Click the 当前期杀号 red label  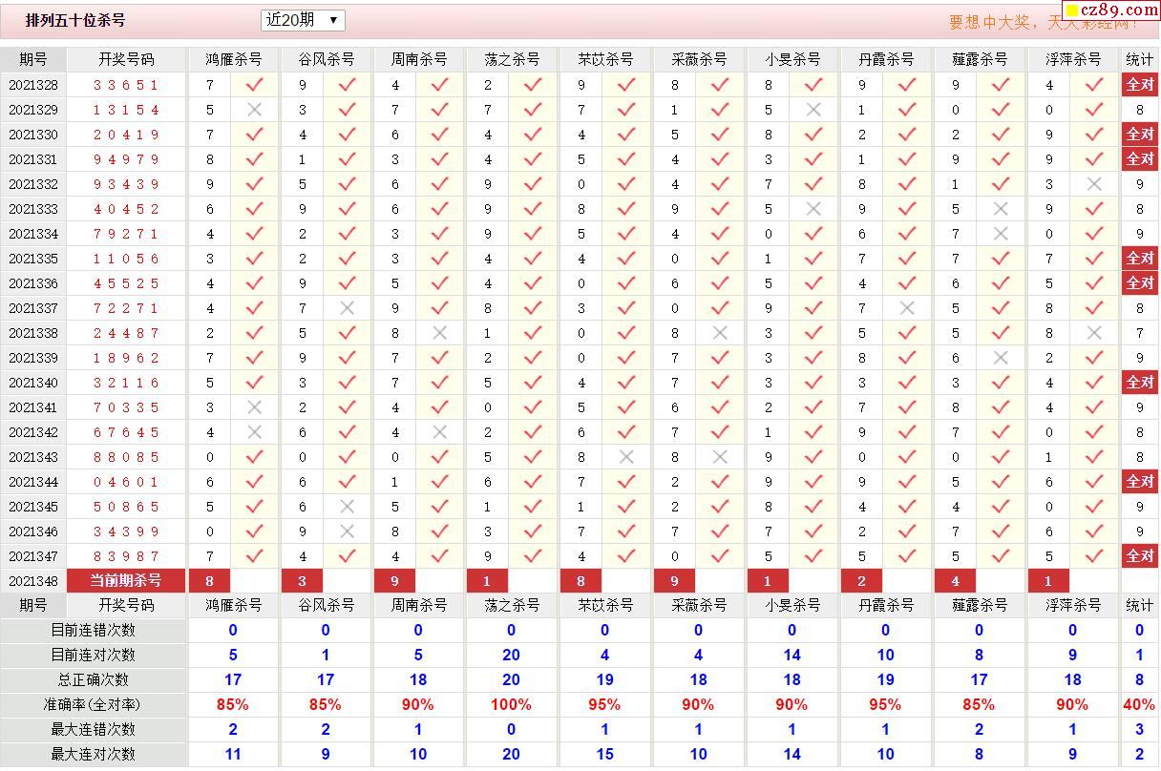[127, 581]
